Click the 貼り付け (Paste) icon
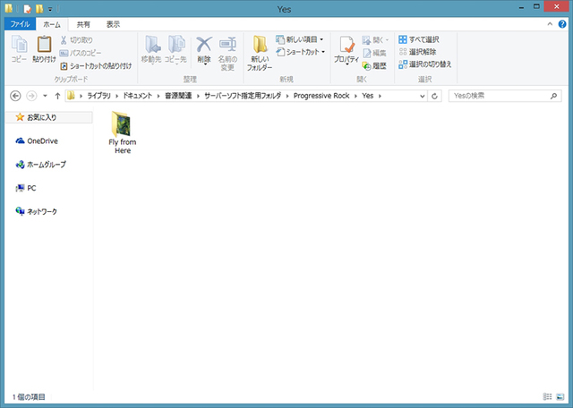The image size is (573, 408). 44,48
